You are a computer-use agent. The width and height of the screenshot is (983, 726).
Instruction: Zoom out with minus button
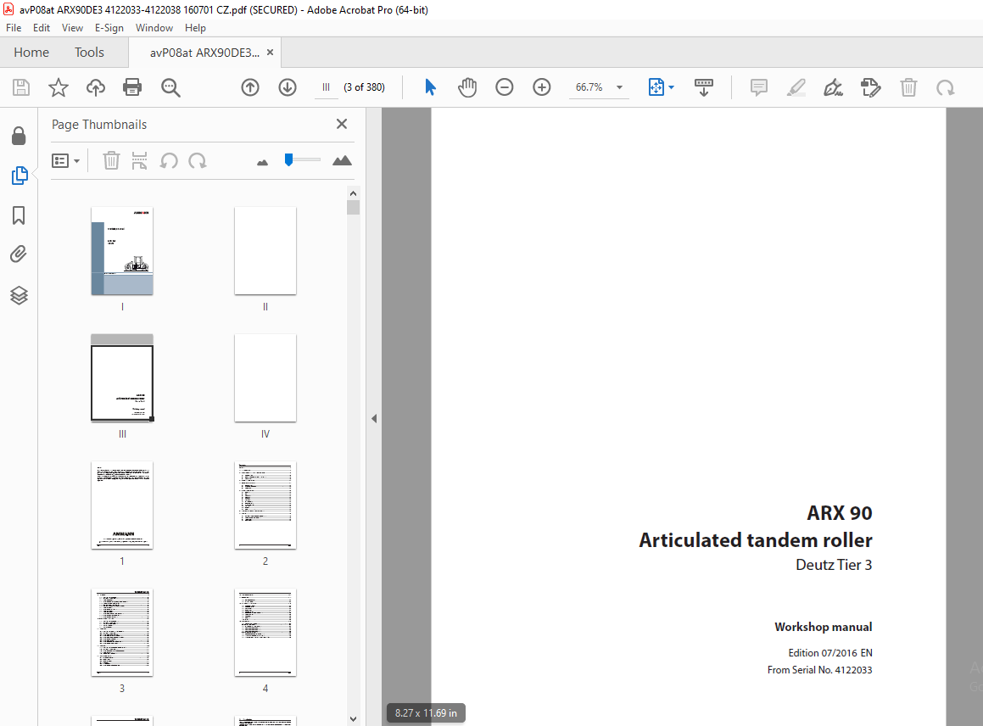click(504, 87)
